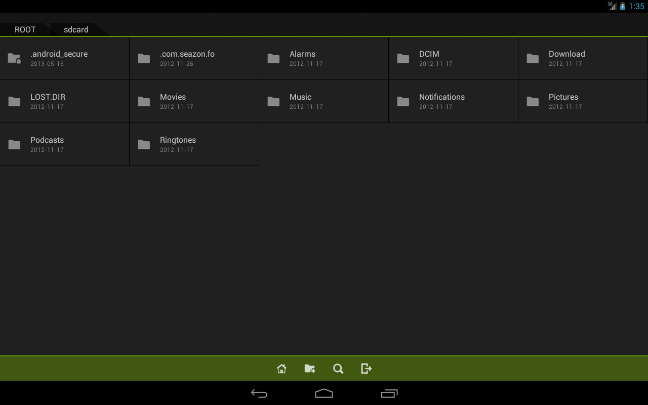Open the Alarms folder
Image resolution: width=648 pixels, height=405 pixels.
pyautogui.click(x=323, y=58)
